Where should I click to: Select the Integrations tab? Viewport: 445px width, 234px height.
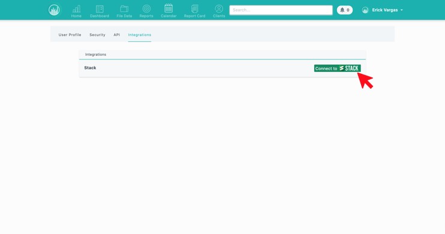(x=140, y=35)
